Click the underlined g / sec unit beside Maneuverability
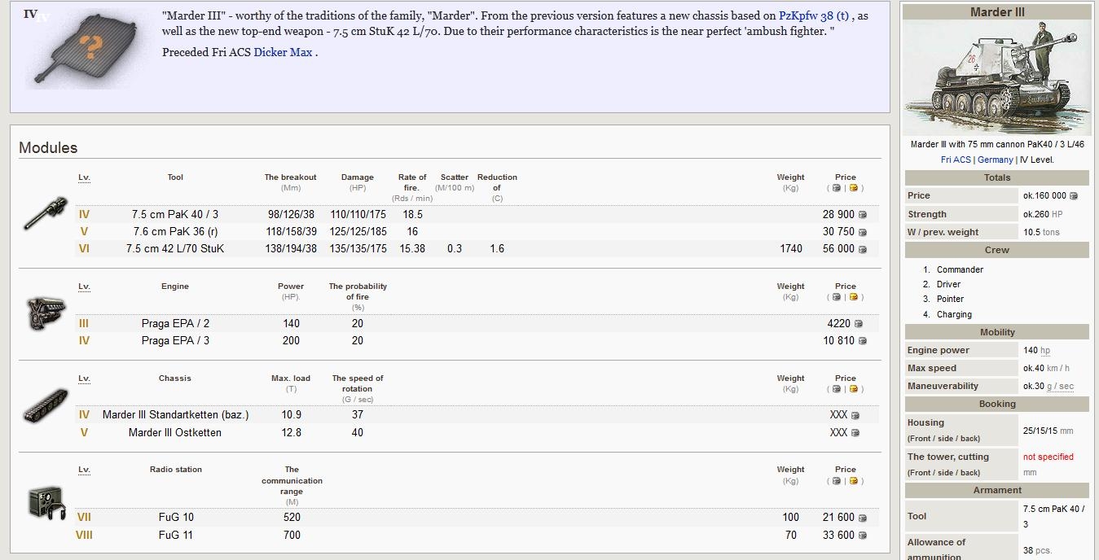The height and width of the screenshot is (560, 1099). tap(1060, 387)
